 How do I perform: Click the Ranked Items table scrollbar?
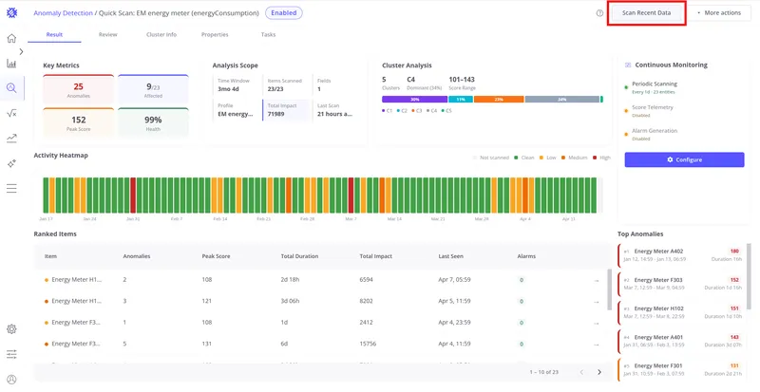point(609,289)
